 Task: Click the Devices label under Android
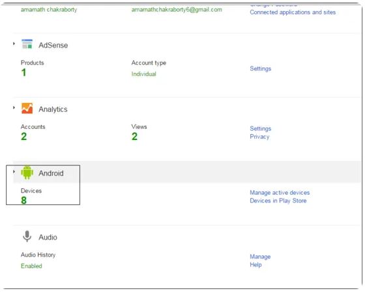(x=31, y=191)
